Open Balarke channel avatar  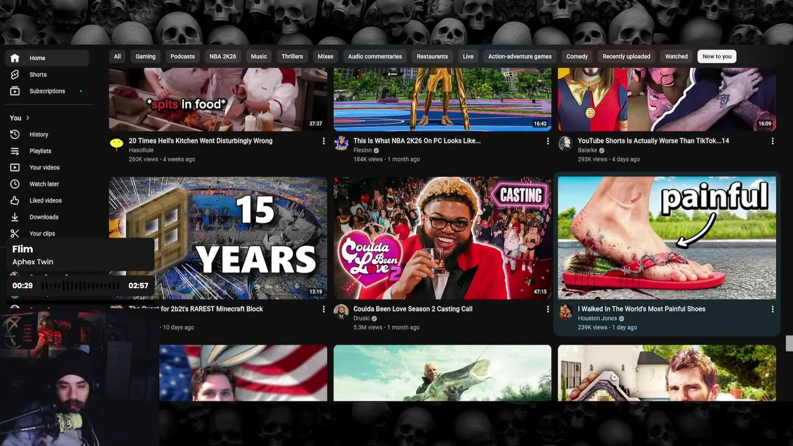[565, 144]
